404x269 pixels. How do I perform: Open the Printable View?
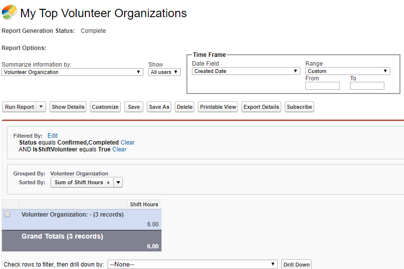click(218, 107)
